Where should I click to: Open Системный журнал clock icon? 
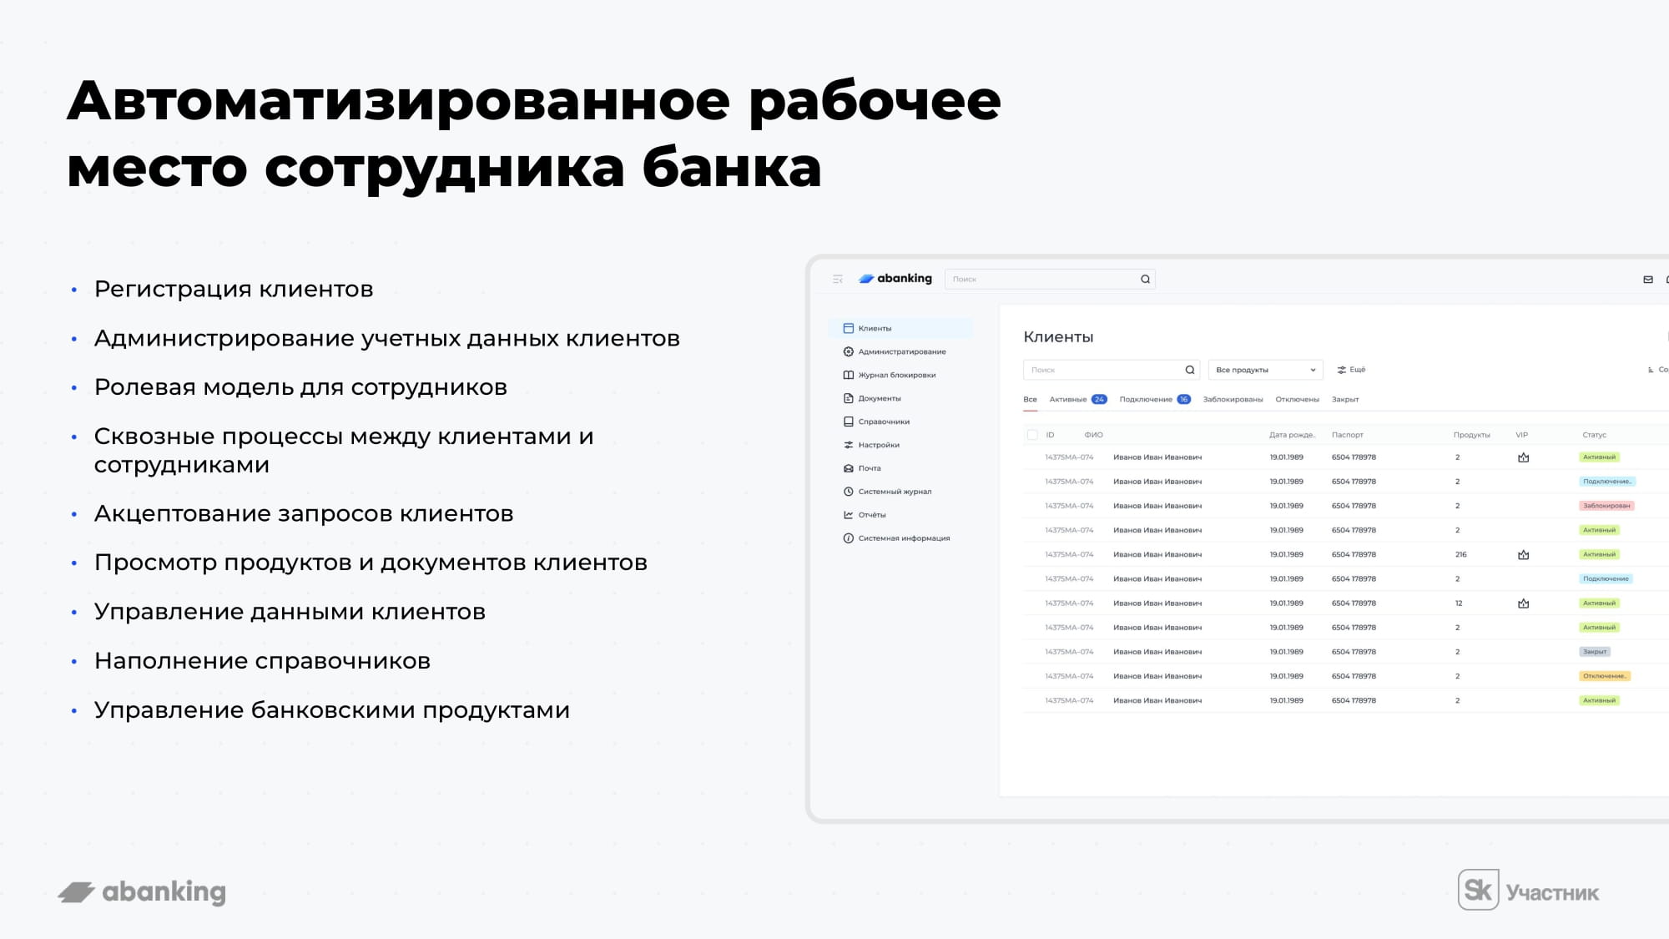pyautogui.click(x=849, y=492)
